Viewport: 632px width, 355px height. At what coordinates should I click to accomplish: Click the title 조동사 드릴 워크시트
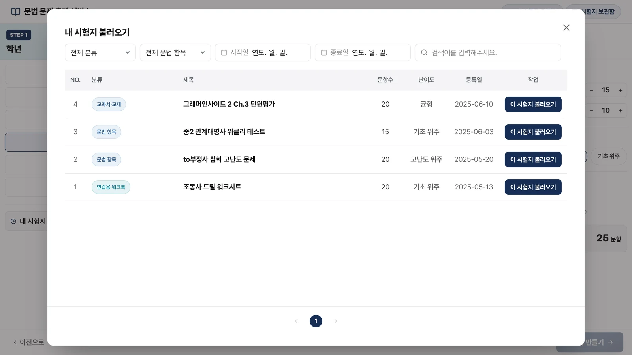212,187
